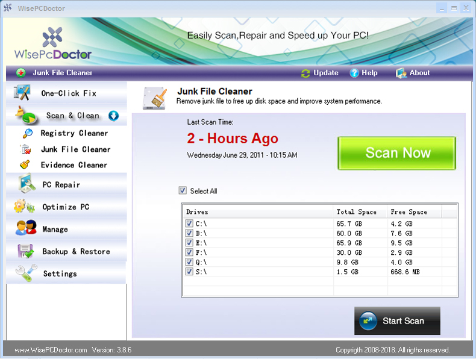Click the Manage users icon
The height and width of the screenshot is (359, 476).
click(26, 229)
